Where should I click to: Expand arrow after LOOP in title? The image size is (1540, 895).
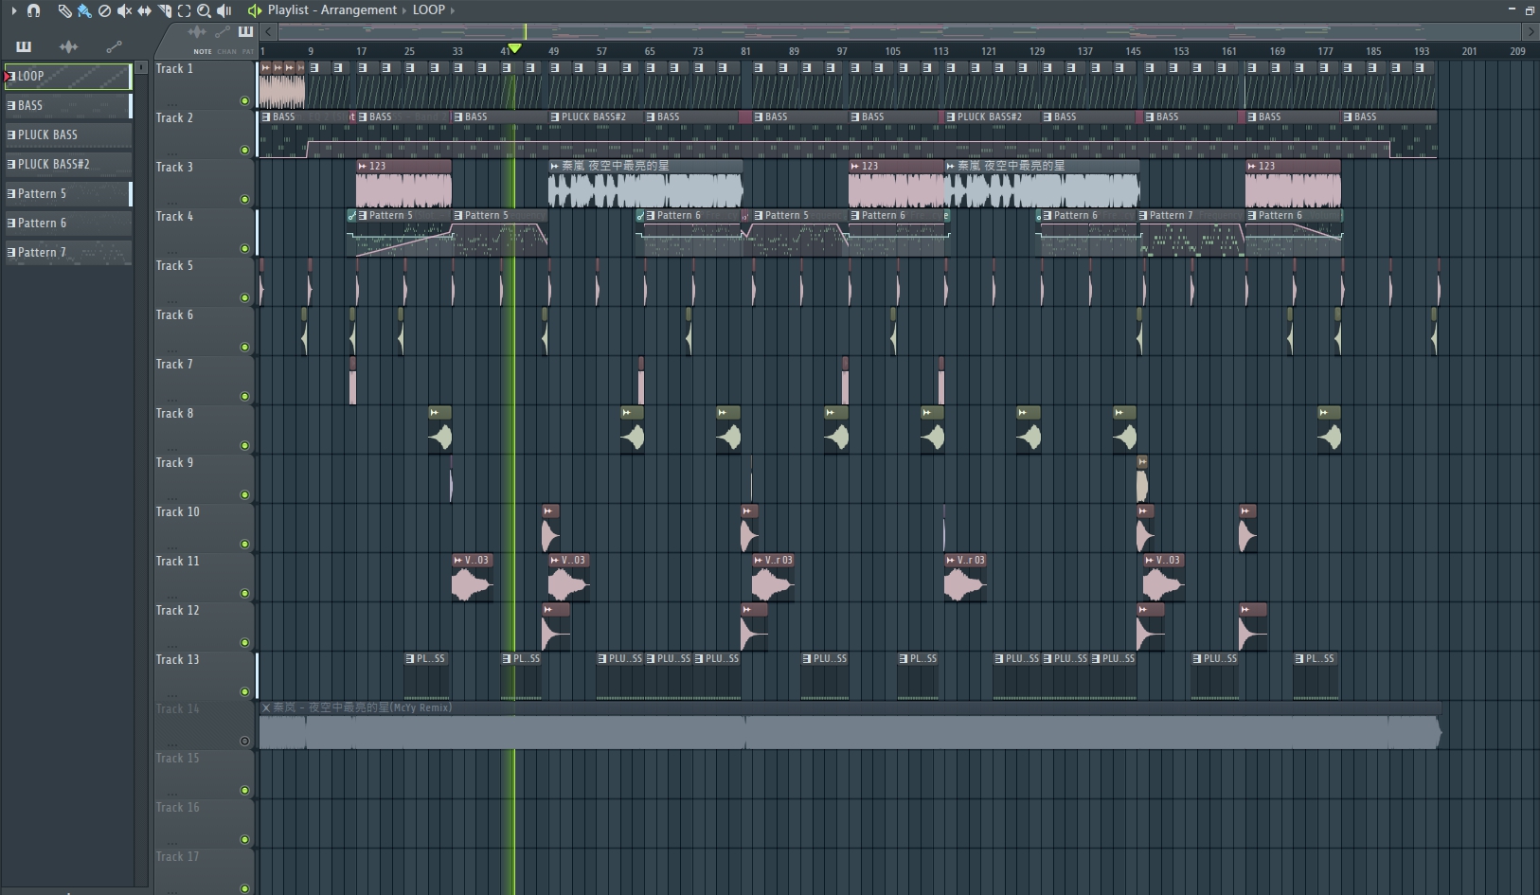pyautogui.click(x=453, y=10)
